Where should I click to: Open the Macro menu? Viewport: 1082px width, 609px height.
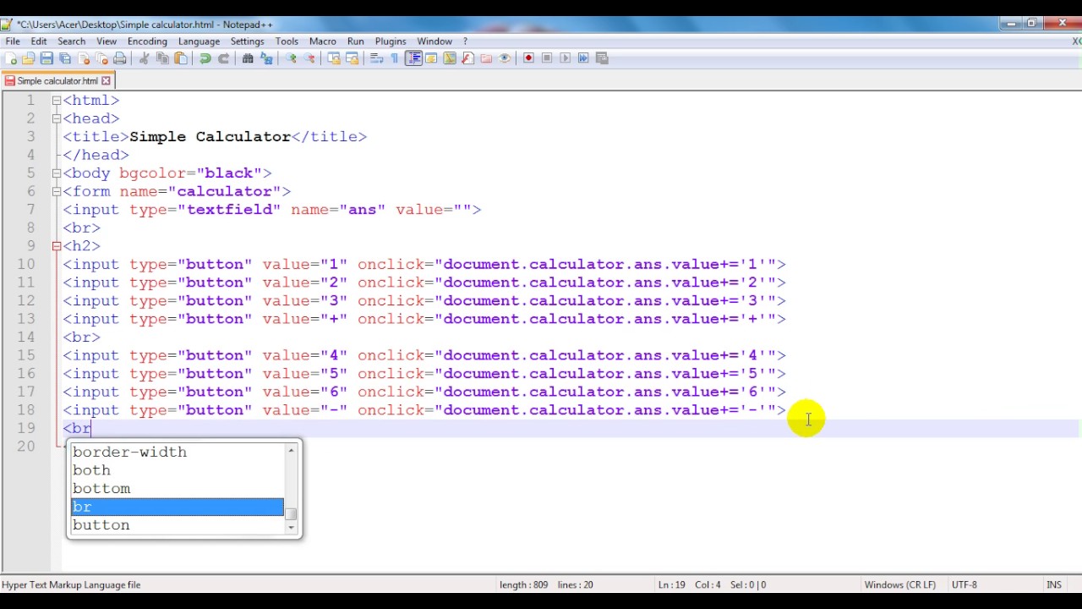(323, 41)
